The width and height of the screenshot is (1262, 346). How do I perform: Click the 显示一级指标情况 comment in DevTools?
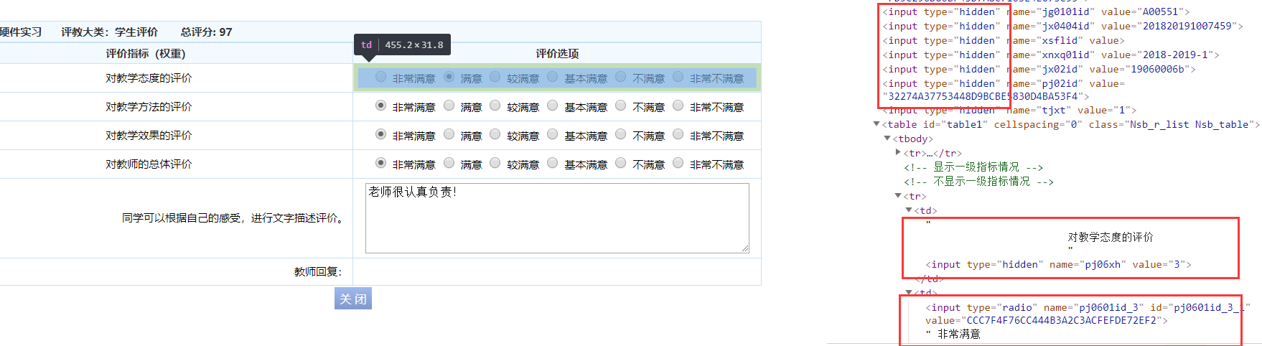coord(973,167)
